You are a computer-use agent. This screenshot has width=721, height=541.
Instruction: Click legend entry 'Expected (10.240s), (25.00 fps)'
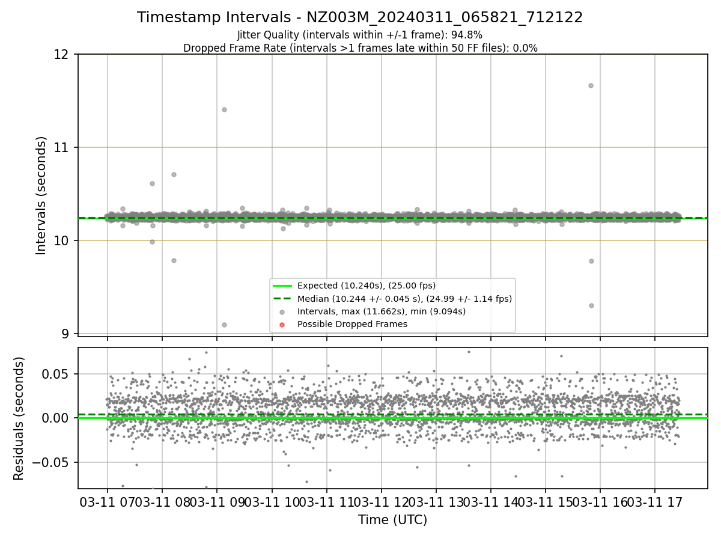[367, 286]
